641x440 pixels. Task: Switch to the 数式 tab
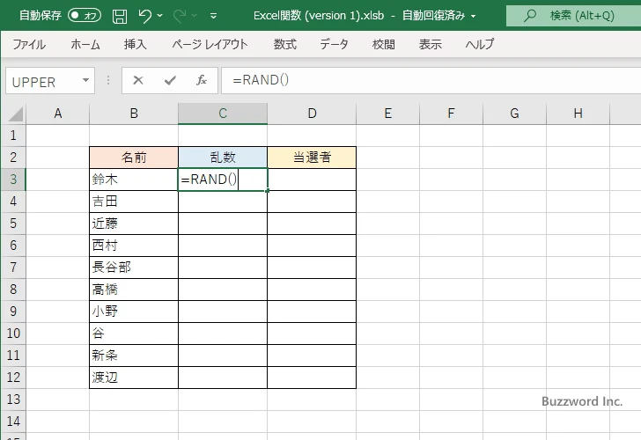(x=285, y=44)
